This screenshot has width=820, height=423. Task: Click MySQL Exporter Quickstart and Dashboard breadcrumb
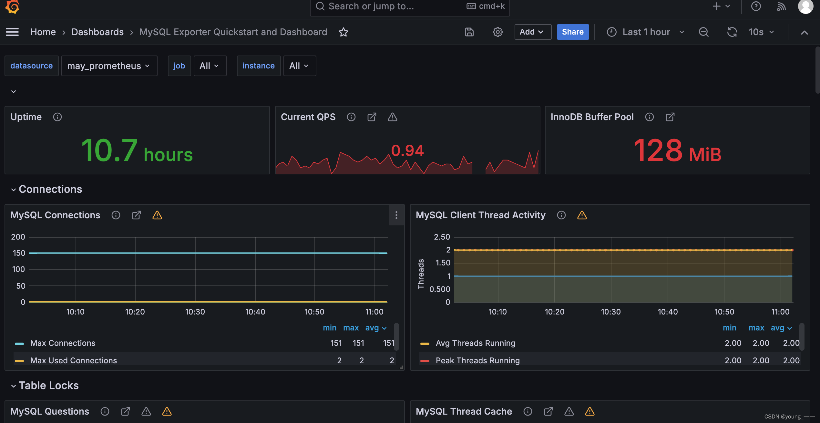click(x=233, y=32)
